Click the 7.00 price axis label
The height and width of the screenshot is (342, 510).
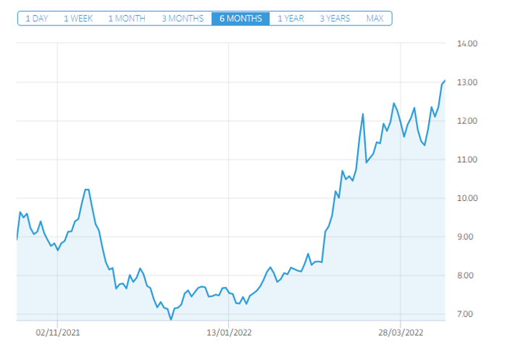click(x=468, y=315)
